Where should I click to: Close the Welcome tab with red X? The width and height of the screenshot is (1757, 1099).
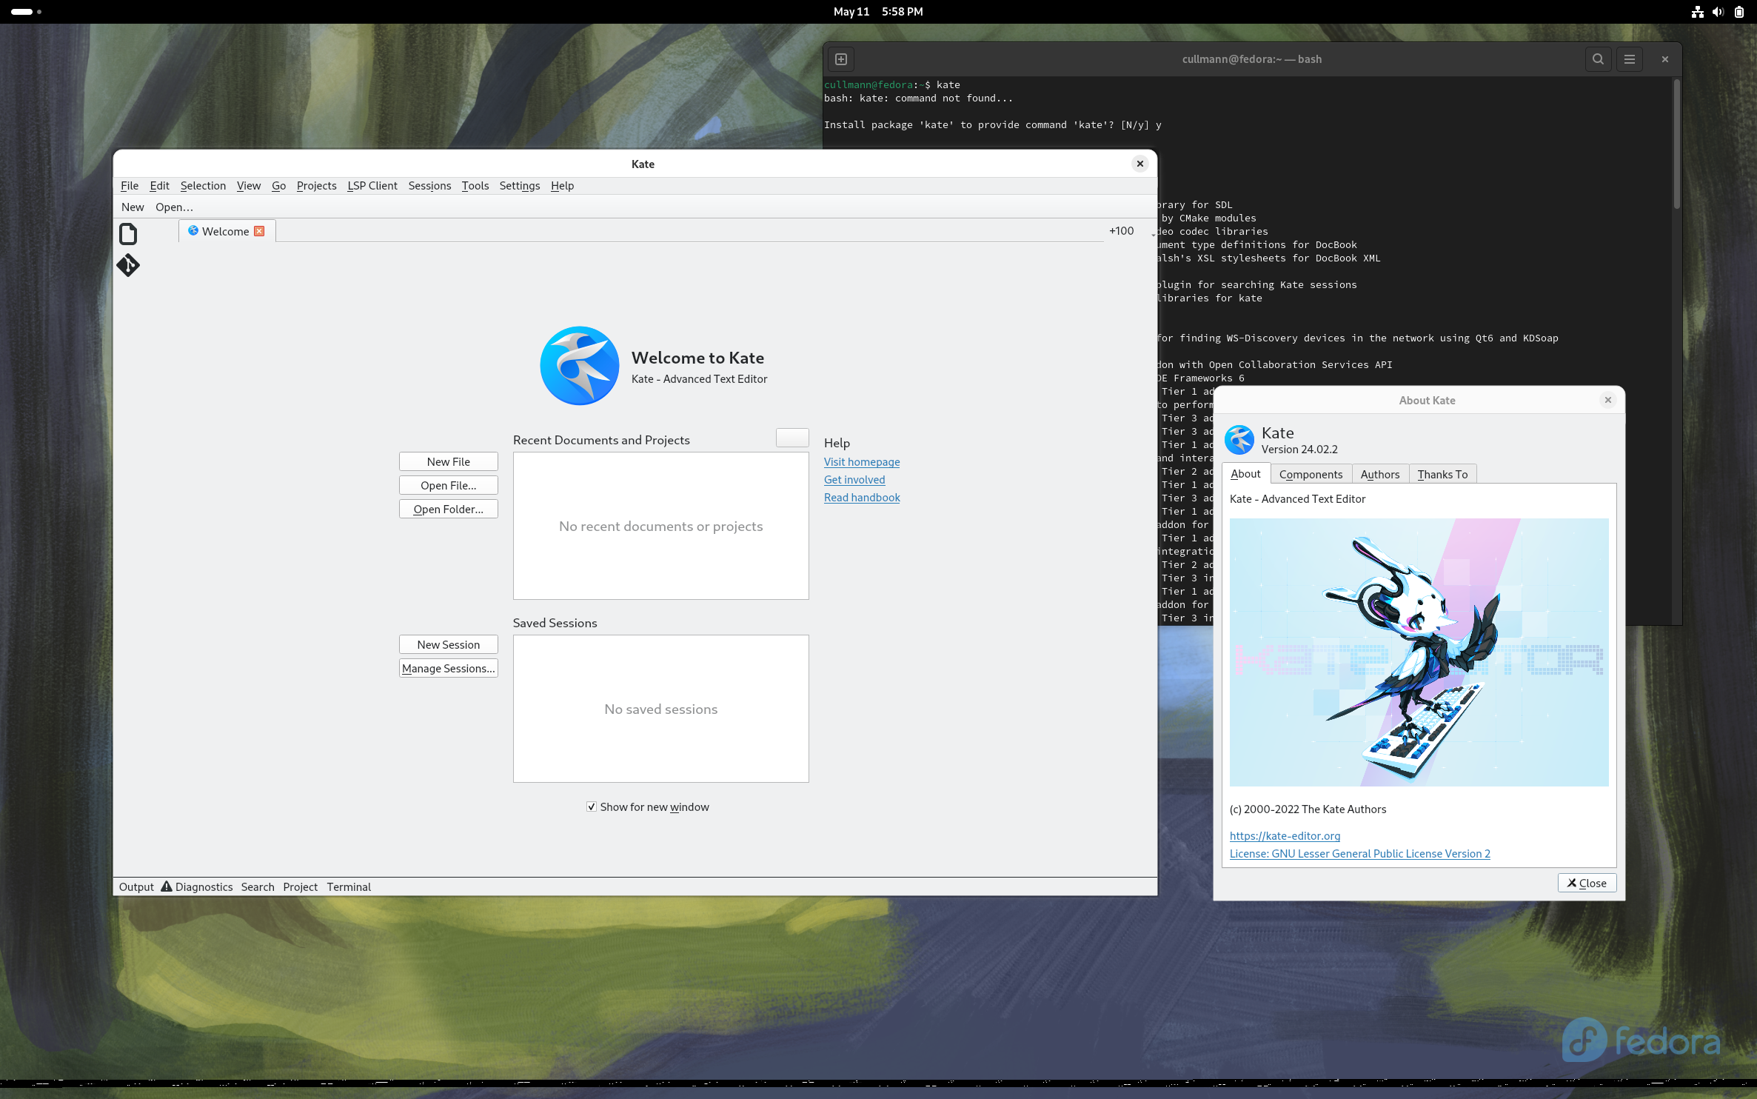(259, 231)
